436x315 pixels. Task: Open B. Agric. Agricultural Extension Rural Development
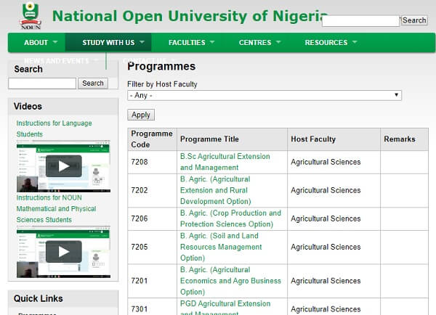pos(216,190)
